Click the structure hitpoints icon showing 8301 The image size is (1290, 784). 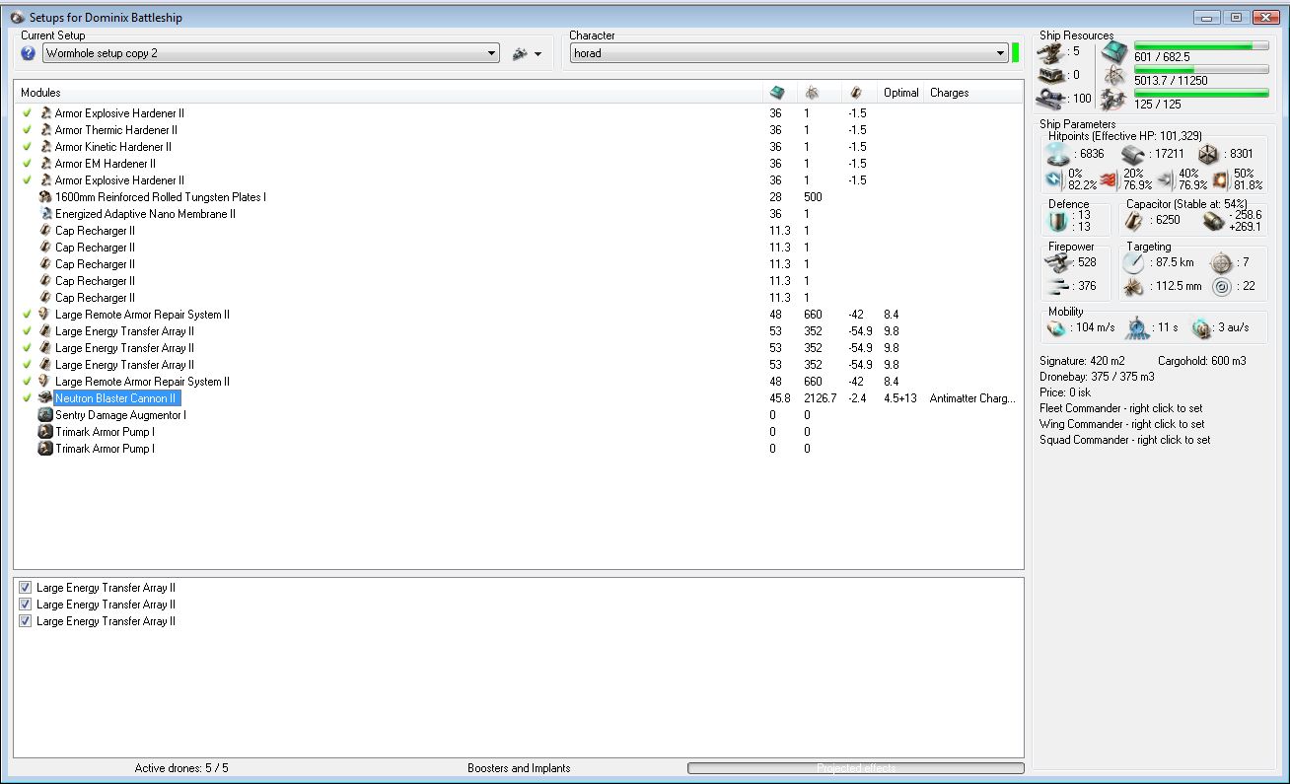1210,154
